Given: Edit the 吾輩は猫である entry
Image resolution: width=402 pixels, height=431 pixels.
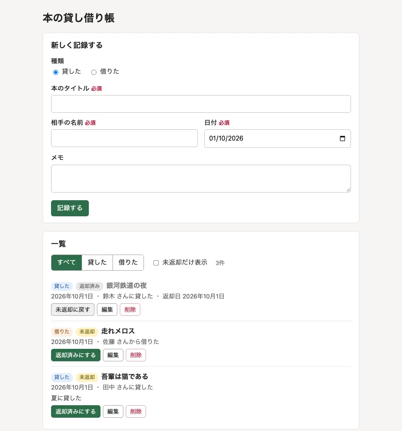Looking at the screenshot, I should 113,412.
